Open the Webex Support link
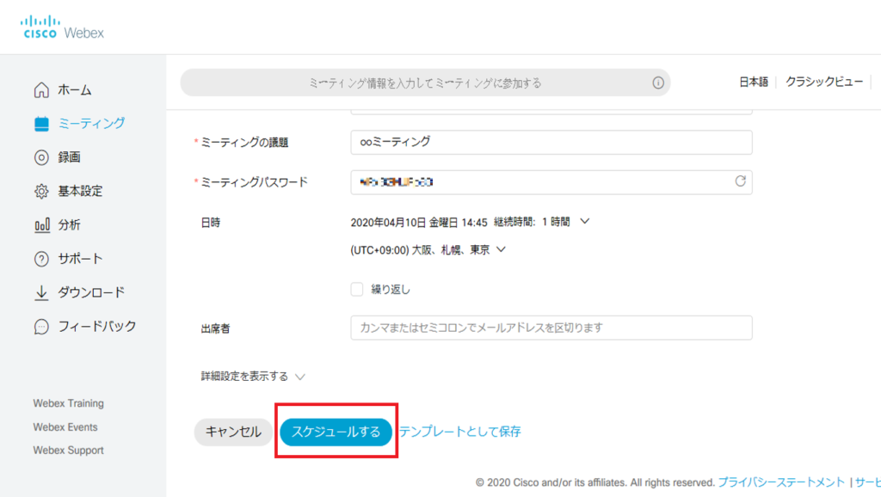This screenshot has width=881, height=497. click(x=69, y=451)
